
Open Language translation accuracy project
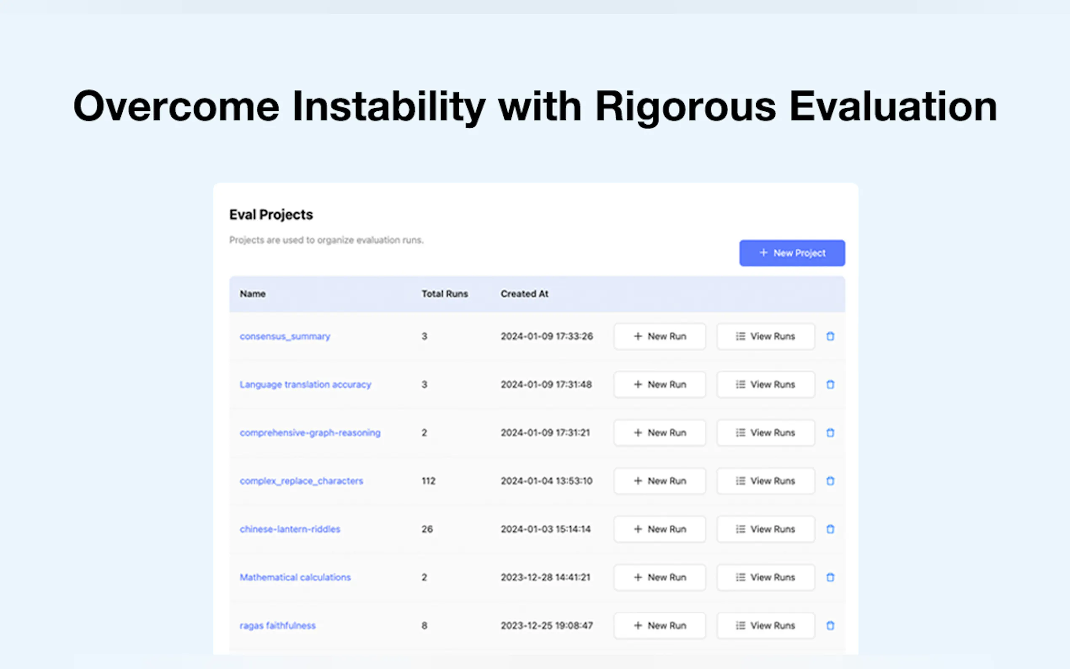pyautogui.click(x=305, y=385)
